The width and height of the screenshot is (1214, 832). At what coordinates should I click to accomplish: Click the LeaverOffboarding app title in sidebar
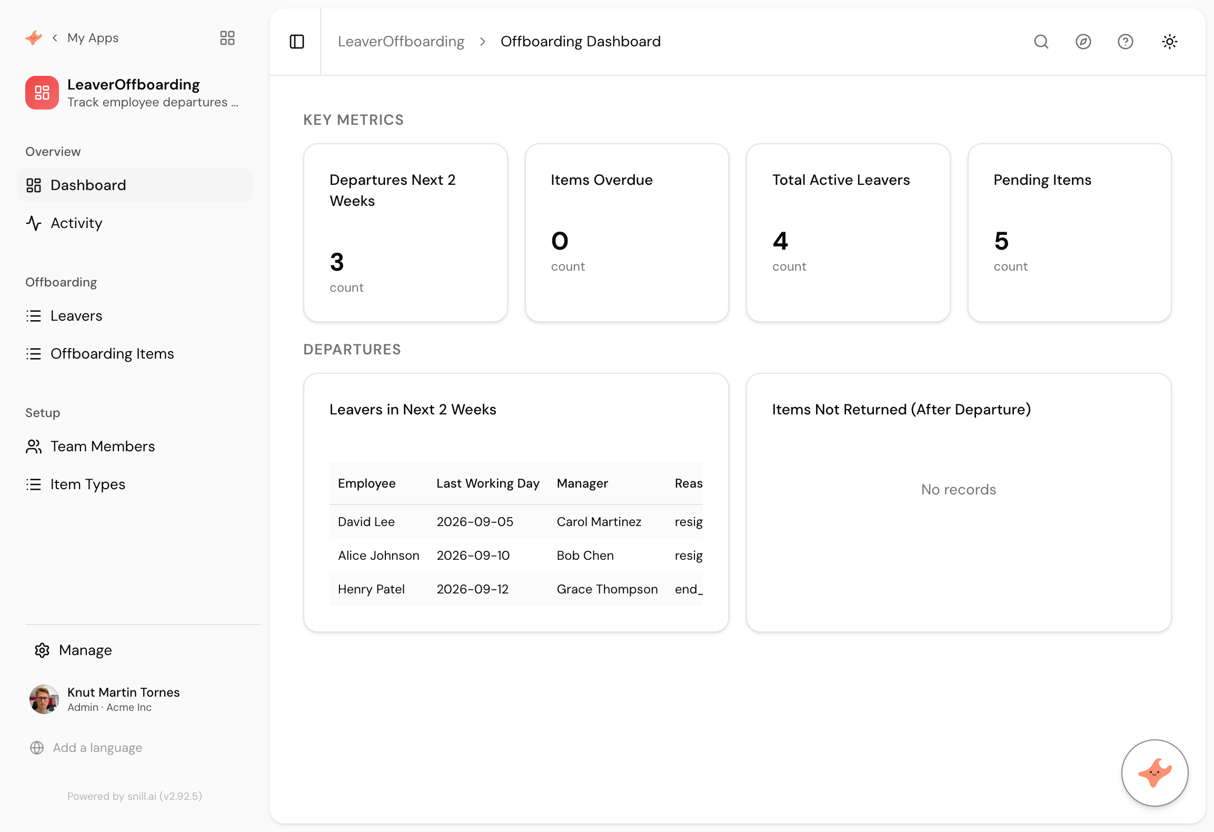tap(134, 85)
